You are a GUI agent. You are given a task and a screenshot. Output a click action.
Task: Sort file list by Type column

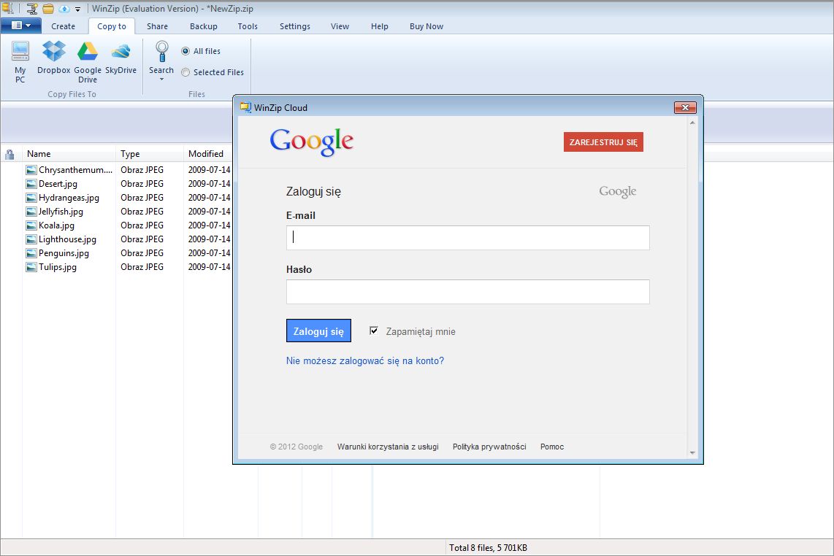[x=130, y=154]
